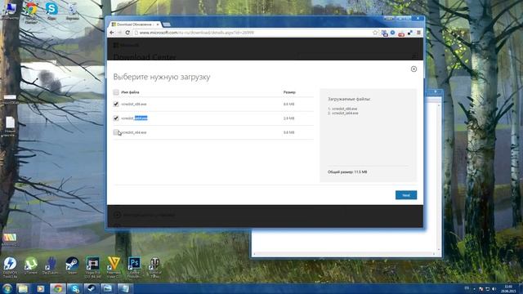The image size is (523, 294).
Task: Open the Adobe Photoshop desktop shortcut
Action: [x=134, y=267]
